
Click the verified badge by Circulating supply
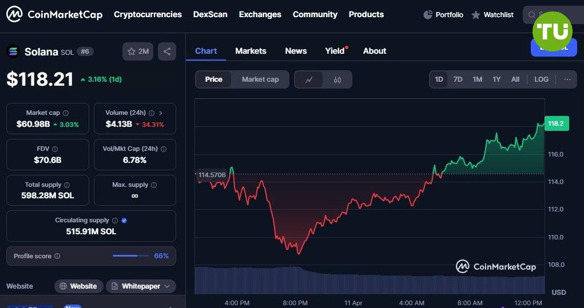(x=124, y=220)
